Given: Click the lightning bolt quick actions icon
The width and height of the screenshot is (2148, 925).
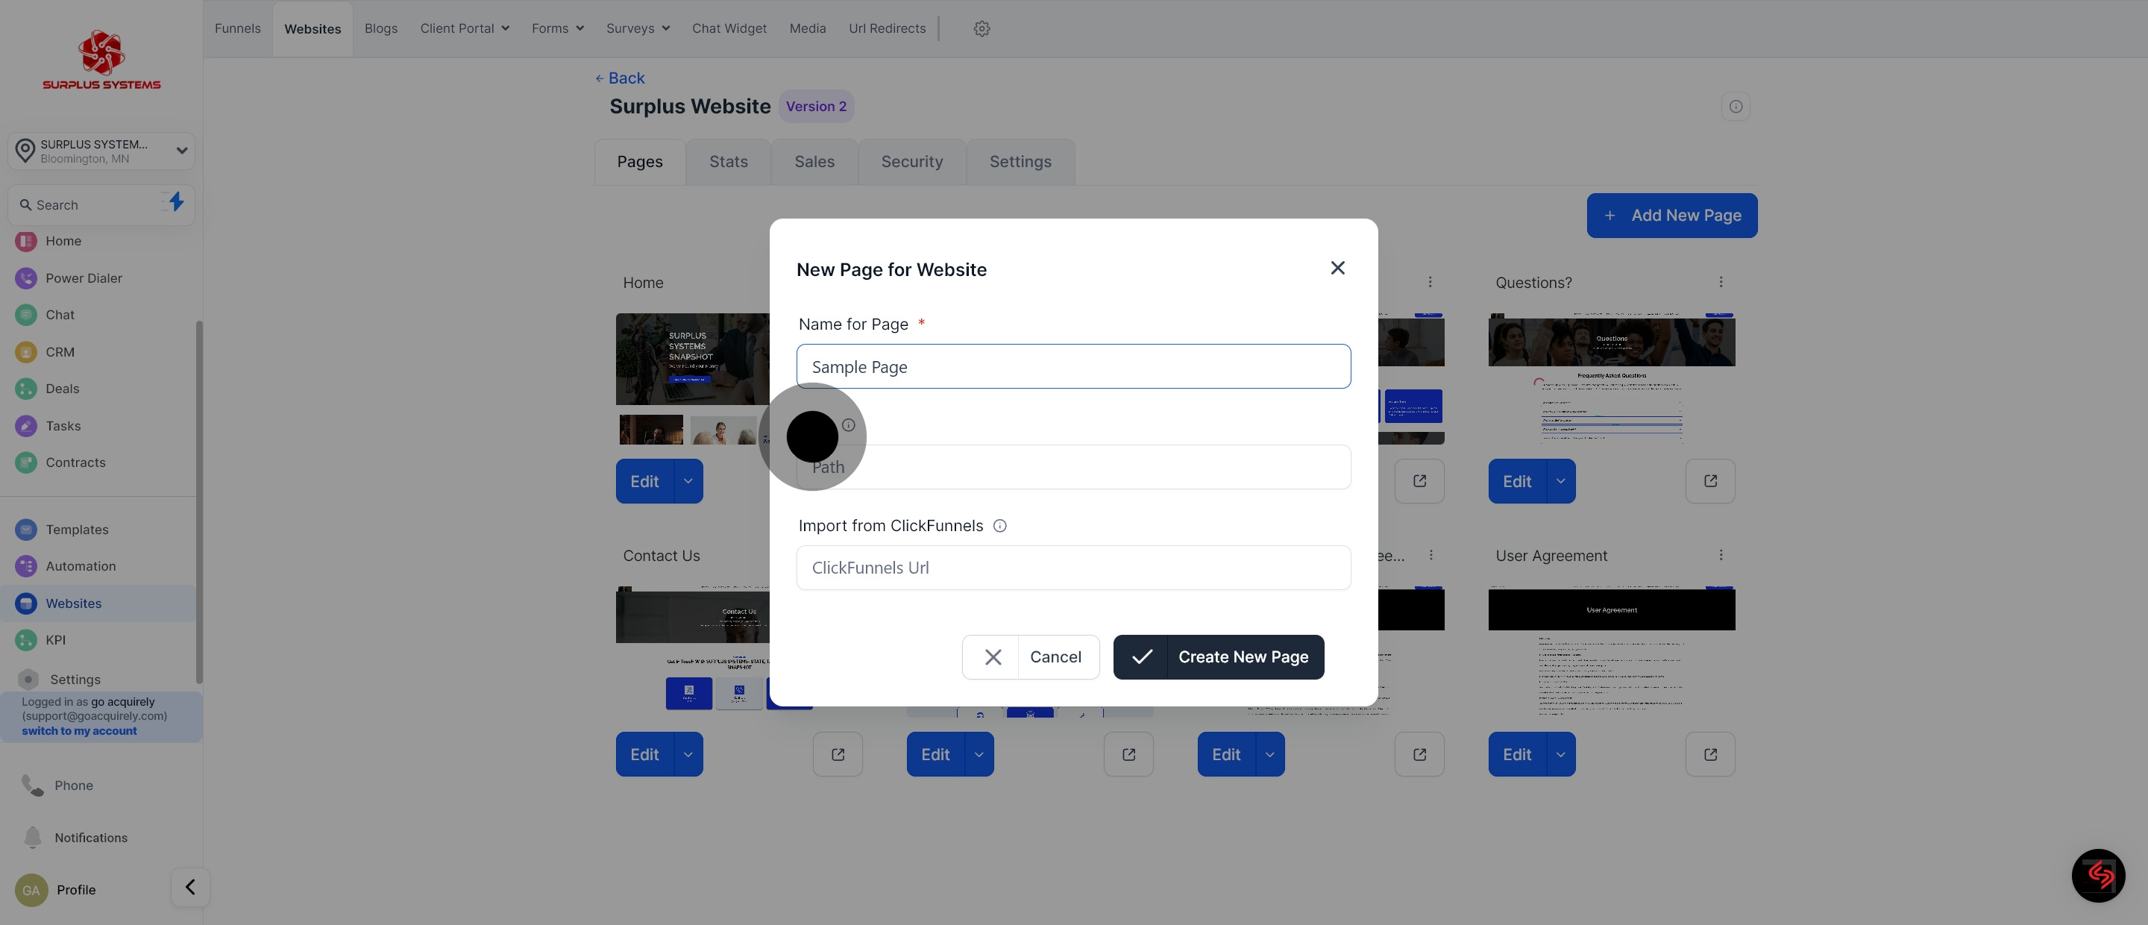Looking at the screenshot, I should (175, 202).
